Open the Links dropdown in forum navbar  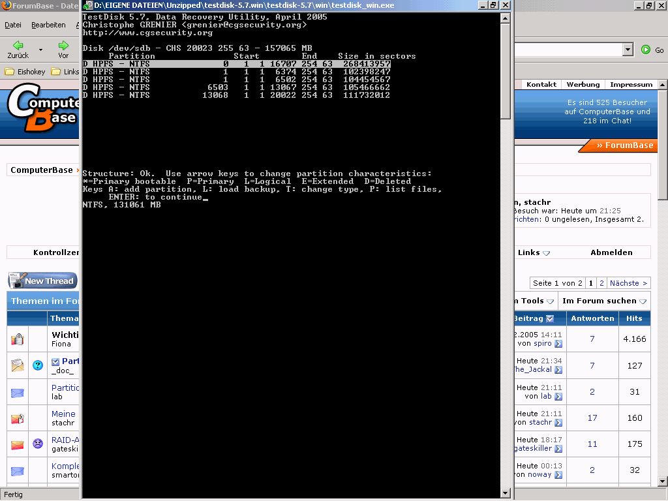[534, 252]
